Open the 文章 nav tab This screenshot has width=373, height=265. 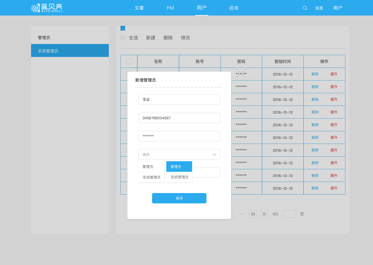[x=139, y=8]
